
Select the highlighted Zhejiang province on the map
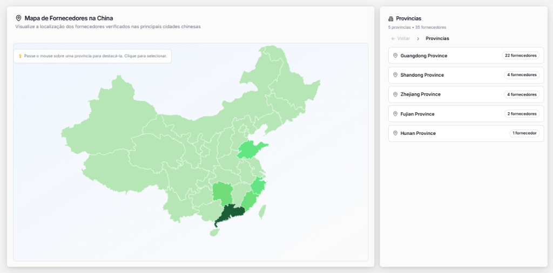pos(259,186)
